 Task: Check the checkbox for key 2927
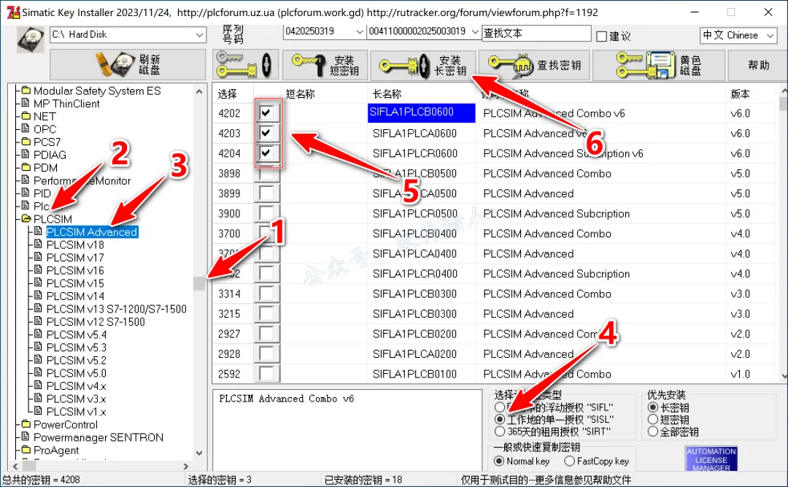[x=266, y=334]
